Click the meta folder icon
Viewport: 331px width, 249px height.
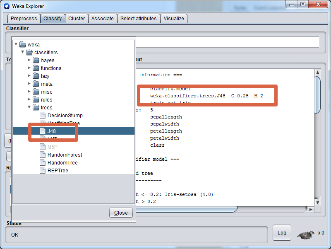(36, 84)
